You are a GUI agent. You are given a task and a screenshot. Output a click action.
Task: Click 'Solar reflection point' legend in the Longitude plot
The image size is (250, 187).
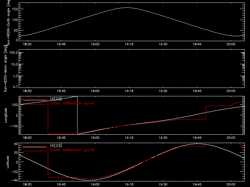(x=72, y=103)
